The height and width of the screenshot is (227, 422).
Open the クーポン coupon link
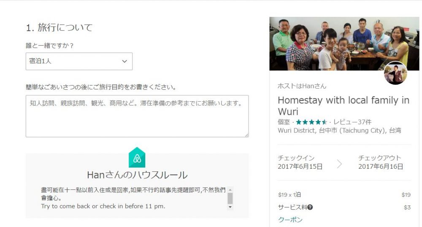290,219
